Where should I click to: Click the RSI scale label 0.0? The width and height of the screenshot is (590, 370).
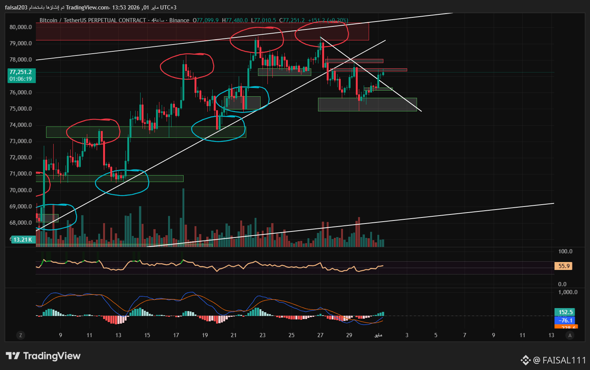click(x=562, y=284)
